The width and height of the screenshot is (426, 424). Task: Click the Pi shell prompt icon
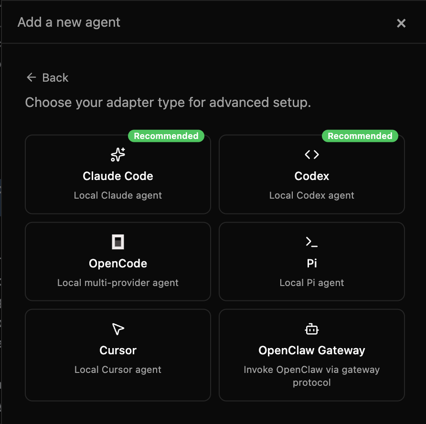[311, 242]
